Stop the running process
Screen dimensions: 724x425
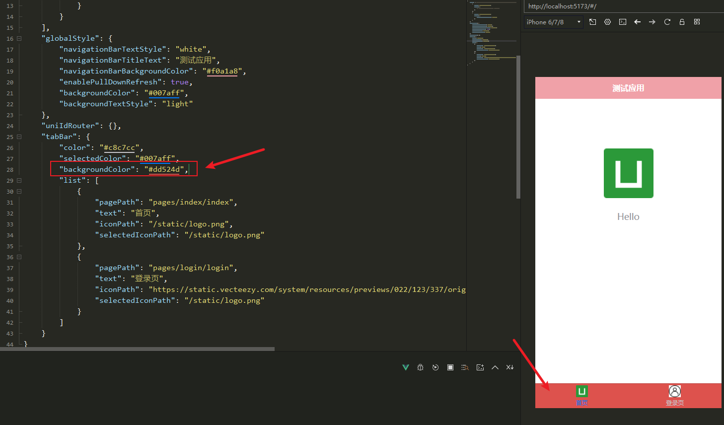pyautogui.click(x=450, y=367)
